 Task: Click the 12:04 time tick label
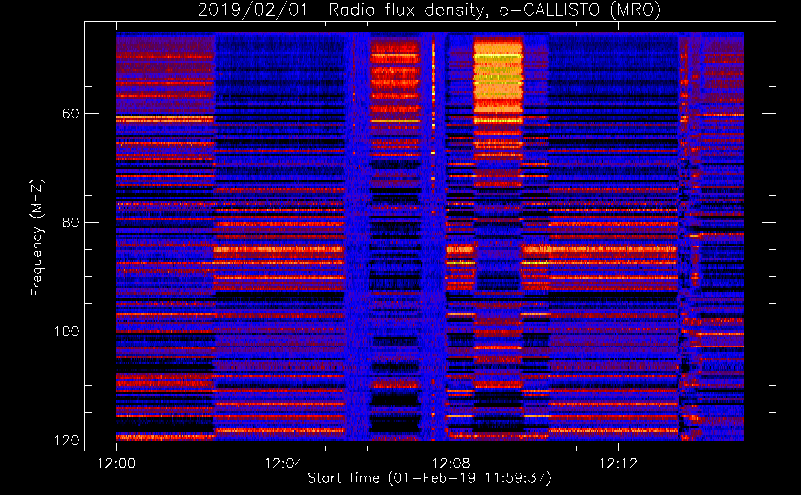tap(284, 464)
